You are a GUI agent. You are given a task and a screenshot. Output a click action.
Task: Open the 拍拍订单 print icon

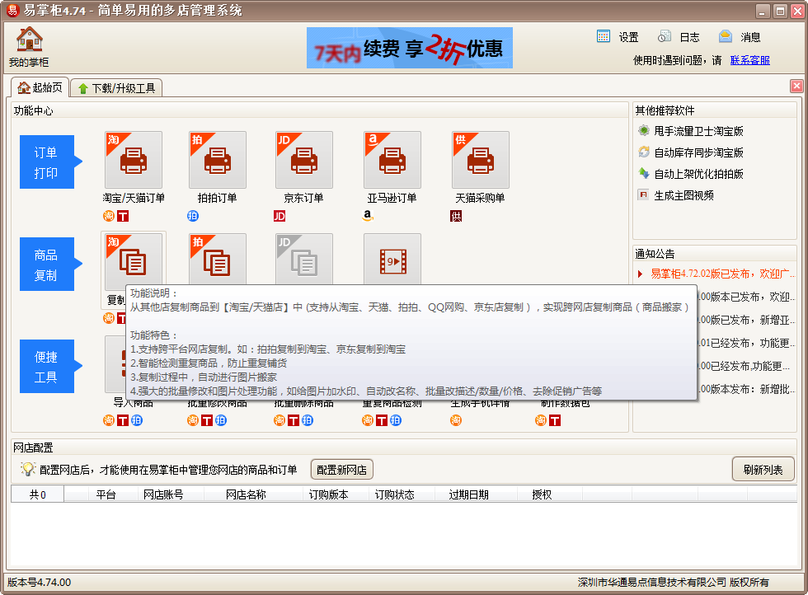click(x=218, y=160)
